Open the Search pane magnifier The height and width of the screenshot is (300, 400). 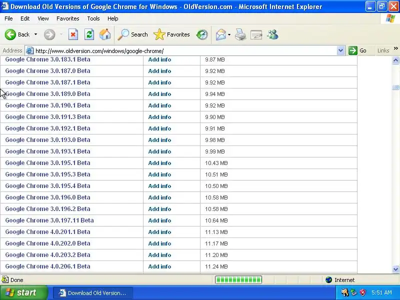pos(123,34)
